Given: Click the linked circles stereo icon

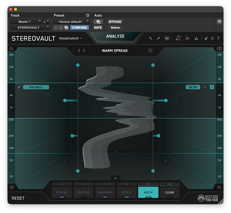Looking at the screenshot, I should pyautogui.click(x=219, y=48).
